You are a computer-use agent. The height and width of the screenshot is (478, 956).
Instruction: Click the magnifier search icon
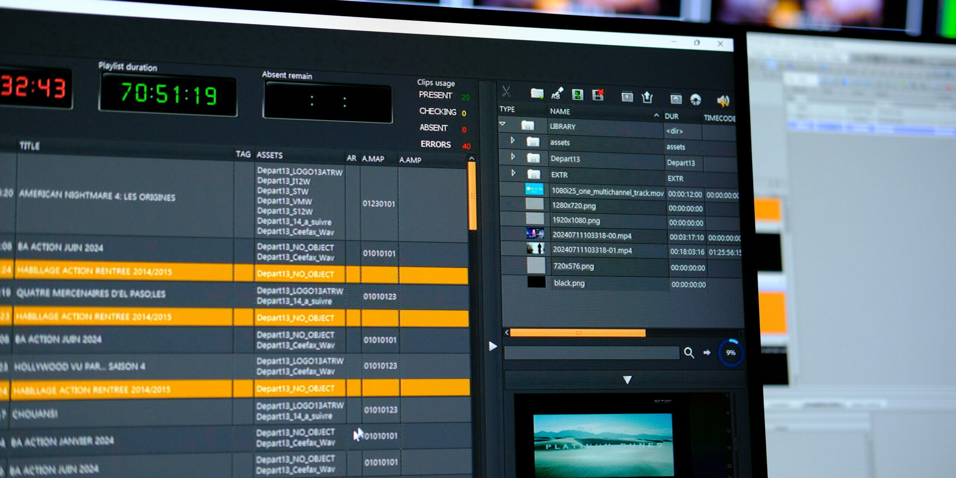pyautogui.click(x=689, y=353)
